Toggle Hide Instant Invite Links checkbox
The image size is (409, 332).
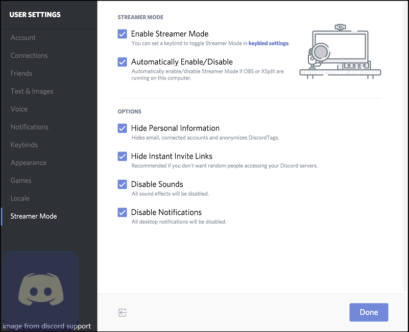(123, 157)
